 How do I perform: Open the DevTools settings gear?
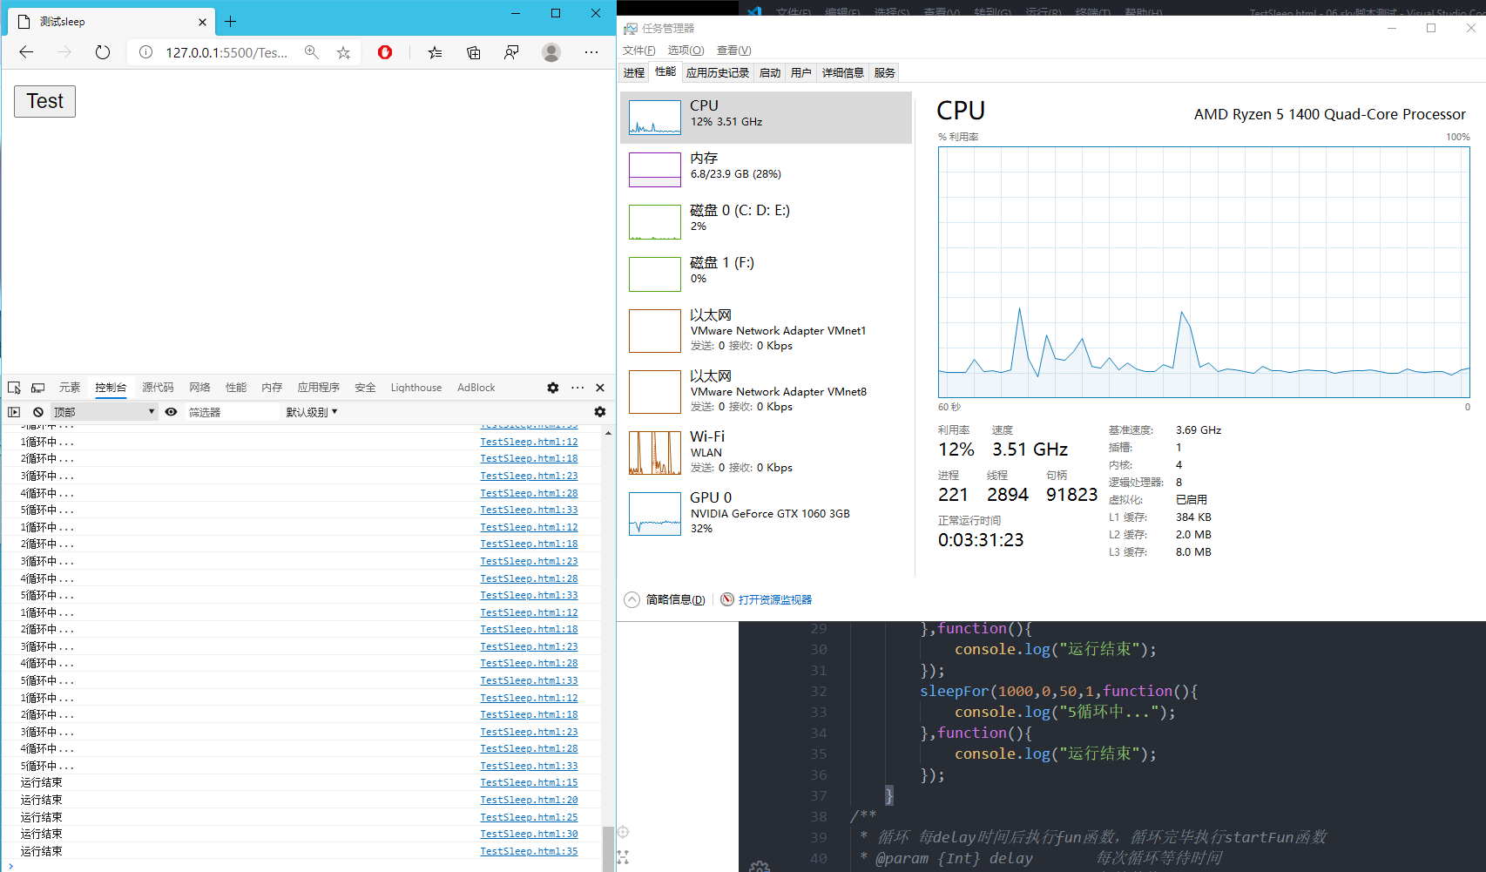pos(553,387)
